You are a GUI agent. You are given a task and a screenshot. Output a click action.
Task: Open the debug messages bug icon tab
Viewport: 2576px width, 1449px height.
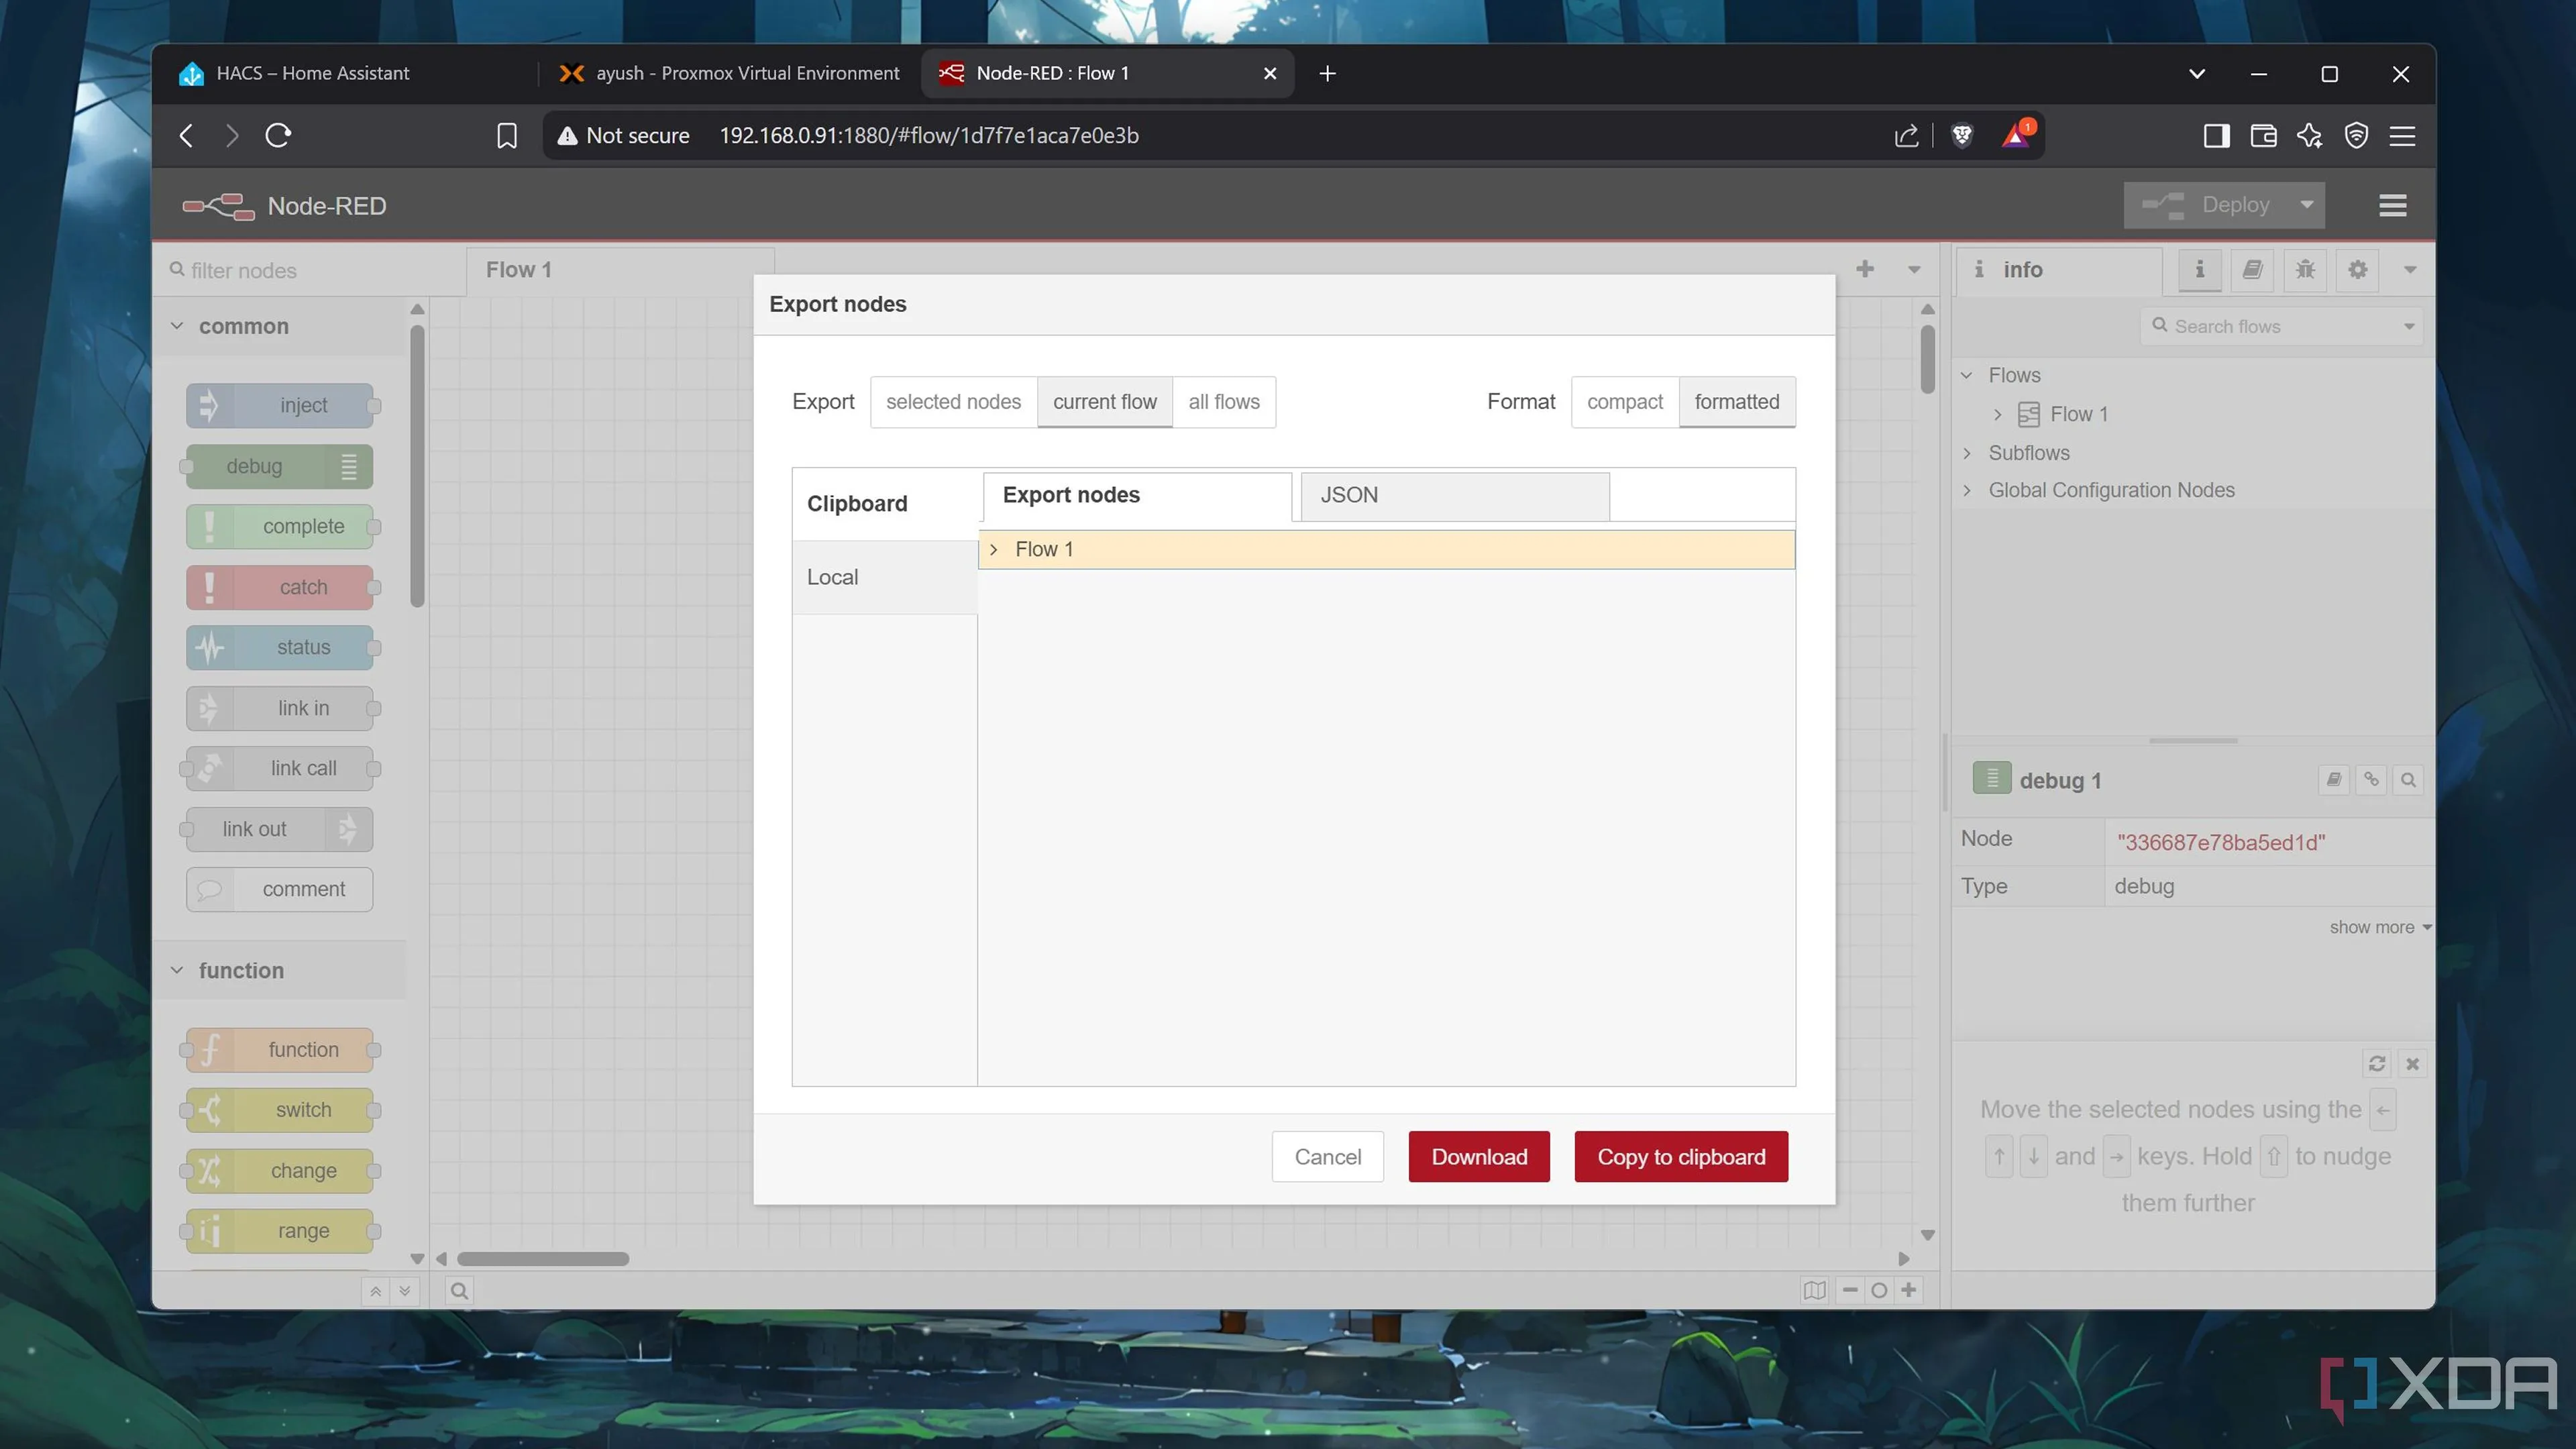[2304, 269]
